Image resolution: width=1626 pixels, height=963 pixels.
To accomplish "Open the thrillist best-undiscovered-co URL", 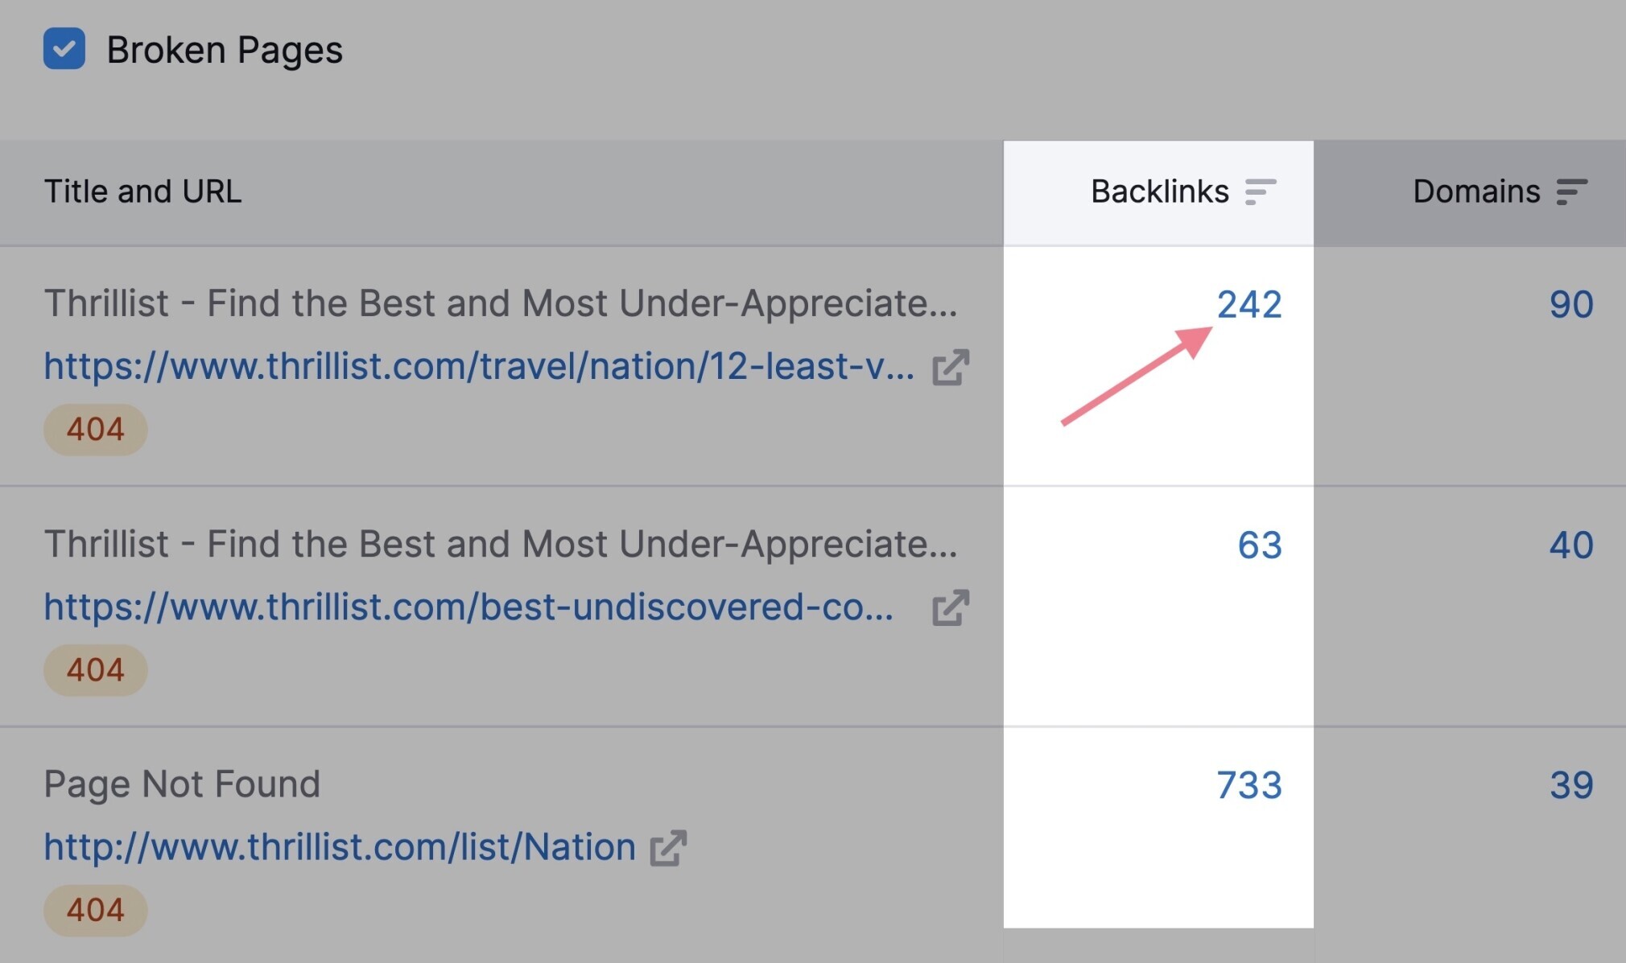I will [x=468, y=607].
